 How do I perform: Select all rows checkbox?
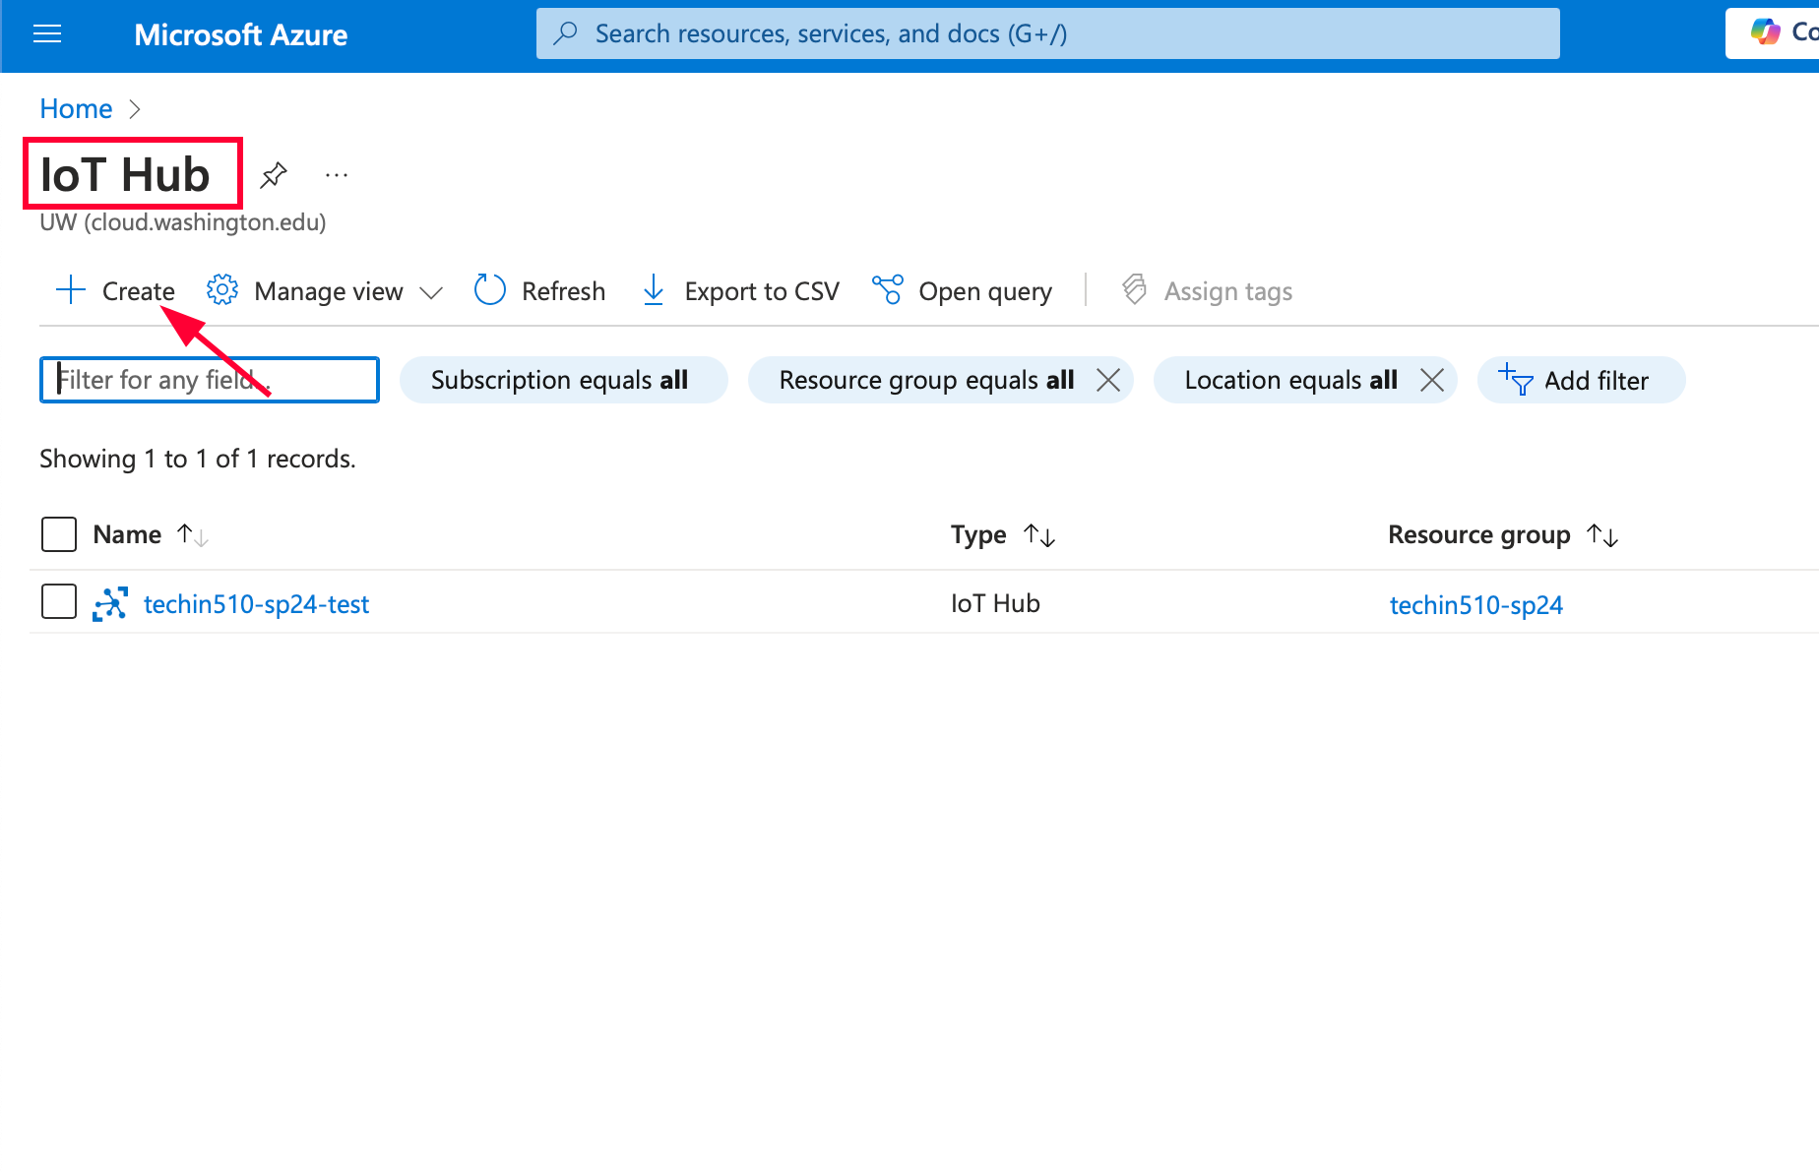coord(59,534)
